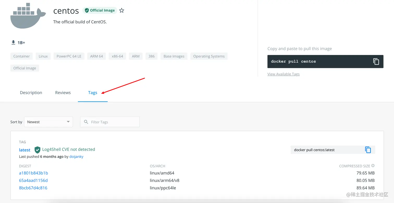Select the docker pull centos:latest text
The image size is (394, 203).
point(314,150)
